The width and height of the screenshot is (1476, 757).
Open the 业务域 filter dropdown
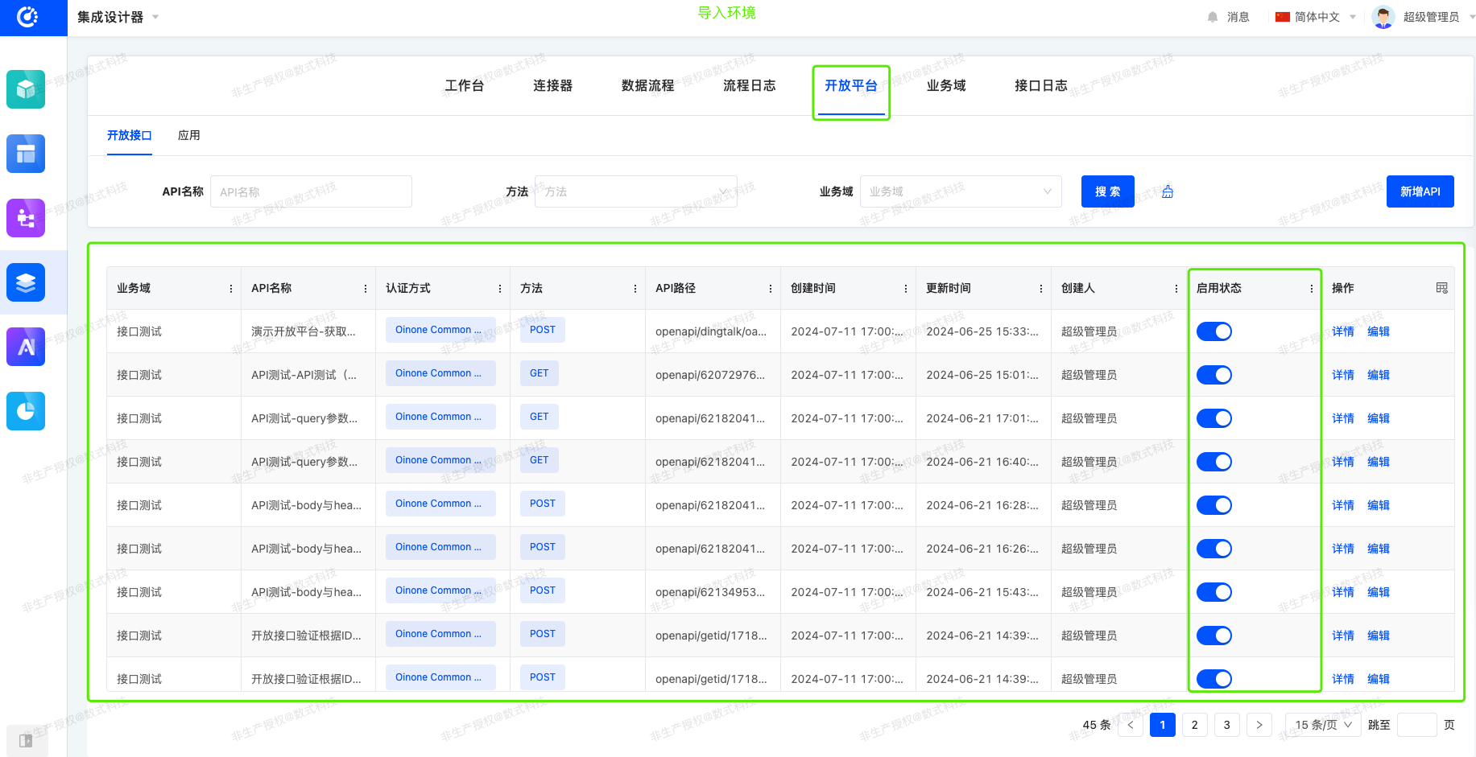pos(961,191)
